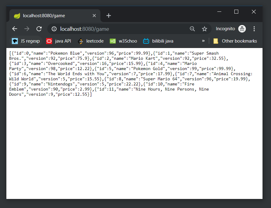
Task: Click the blue bilibili bookmark icon
Action: click(x=146, y=41)
